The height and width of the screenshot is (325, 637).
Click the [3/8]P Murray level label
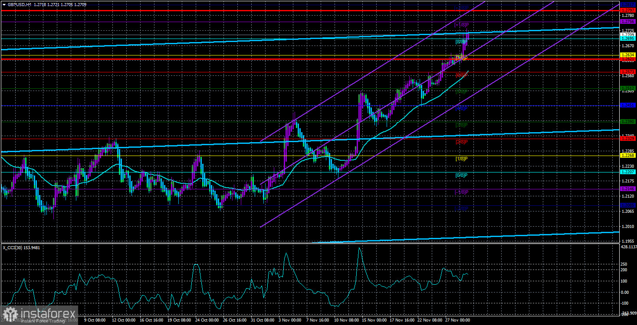461,125
